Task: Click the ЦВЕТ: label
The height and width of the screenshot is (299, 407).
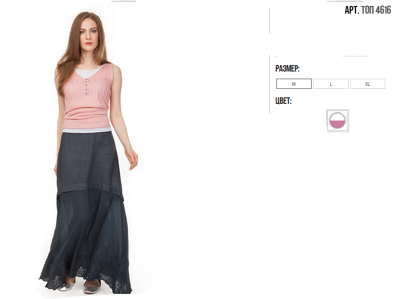Action: (283, 101)
